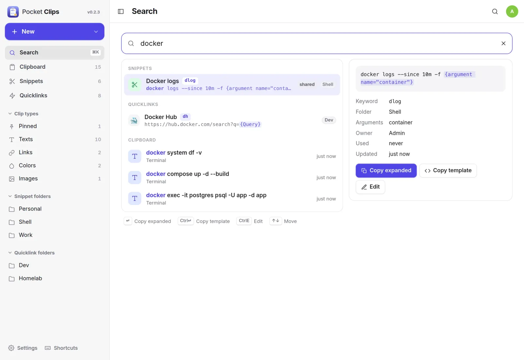Open Quicklinks section

point(54,96)
